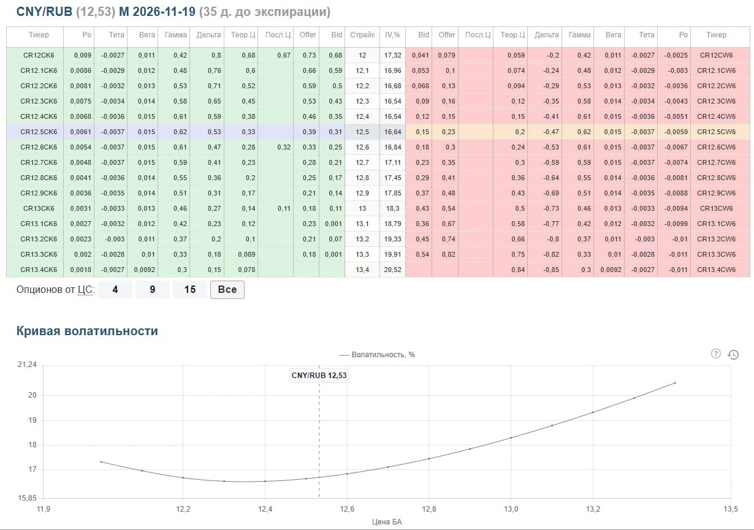Click put offer price 0,82
Screen dimensions: 754x530
click(x=449, y=254)
